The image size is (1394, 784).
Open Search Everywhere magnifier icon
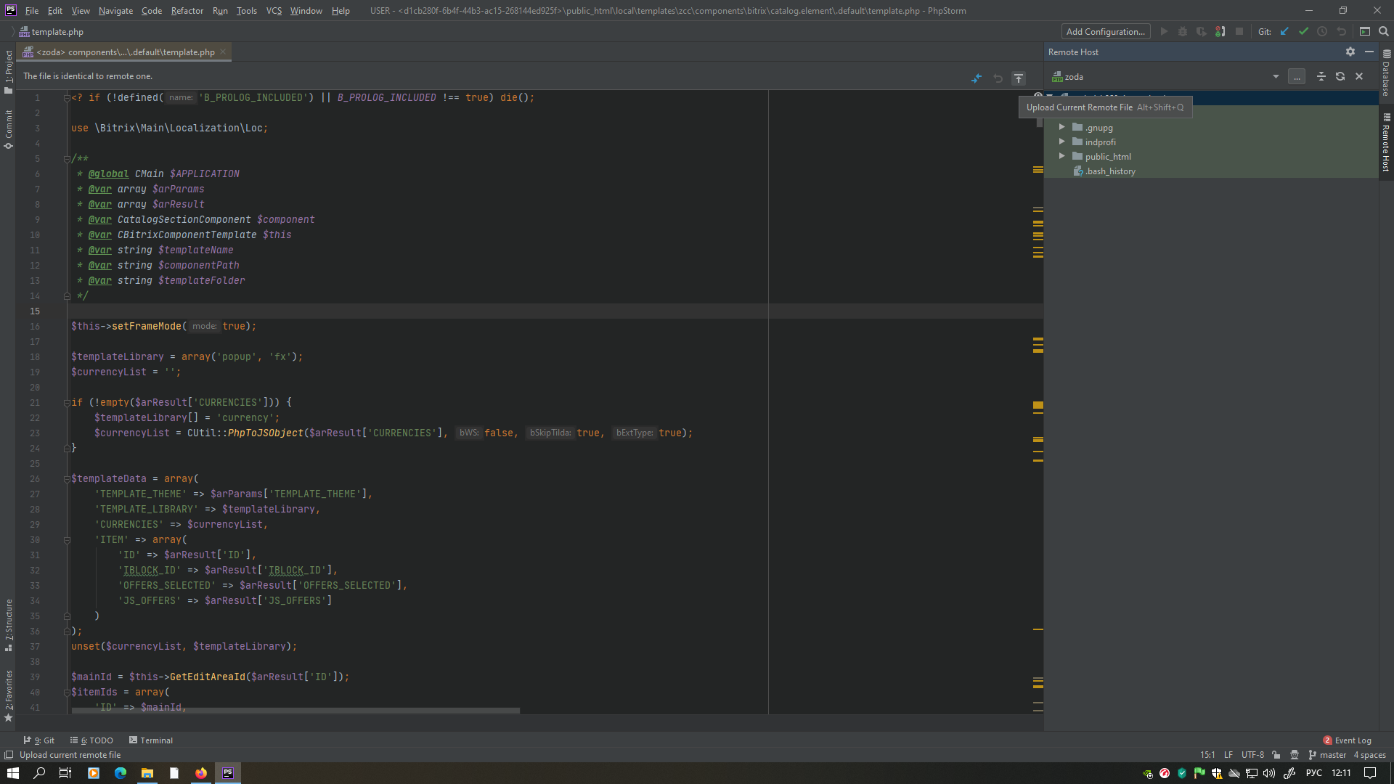1384,31
